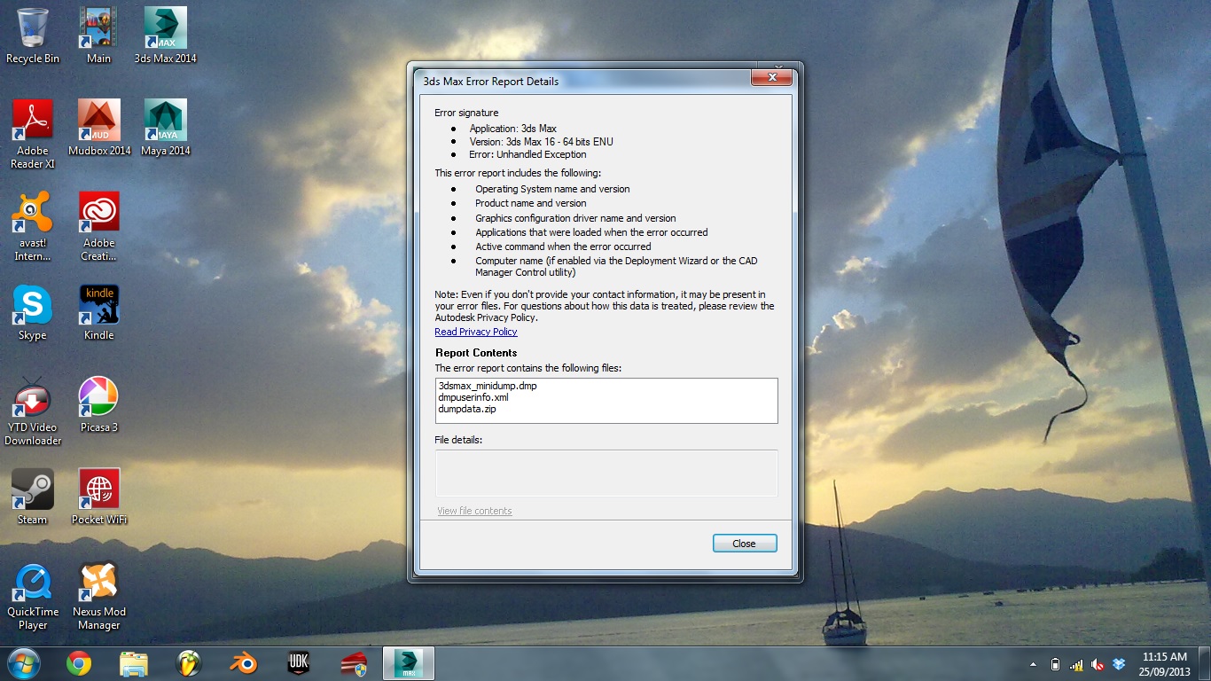
Task: Select dumpdata.zip in the file list
Action: coord(466,409)
